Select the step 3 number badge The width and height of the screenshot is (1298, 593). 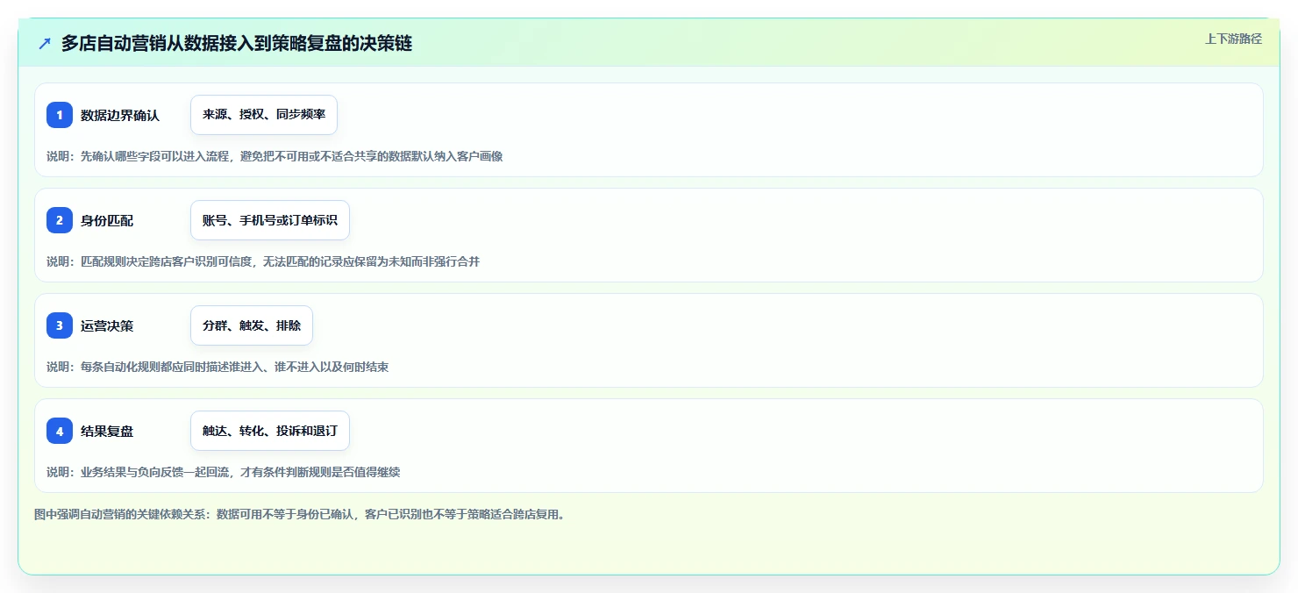coord(60,325)
